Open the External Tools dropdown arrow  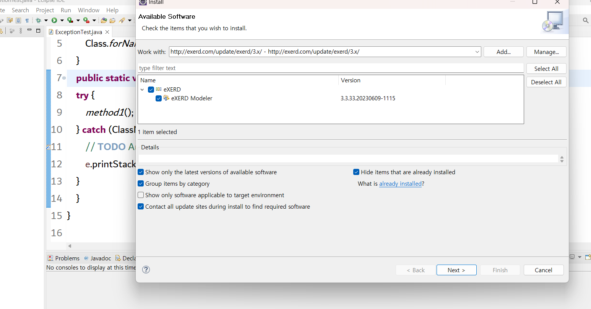click(94, 20)
